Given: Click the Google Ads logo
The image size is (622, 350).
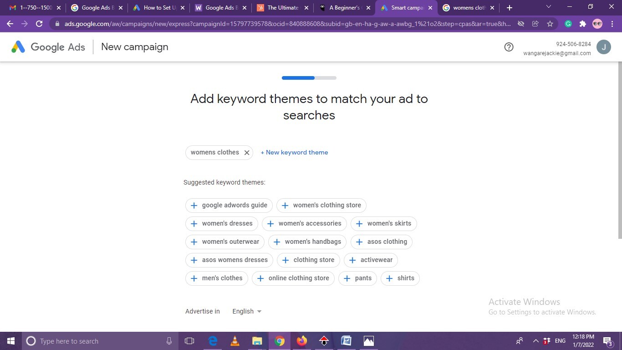Looking at the screenshot, I should pos(48,47).
